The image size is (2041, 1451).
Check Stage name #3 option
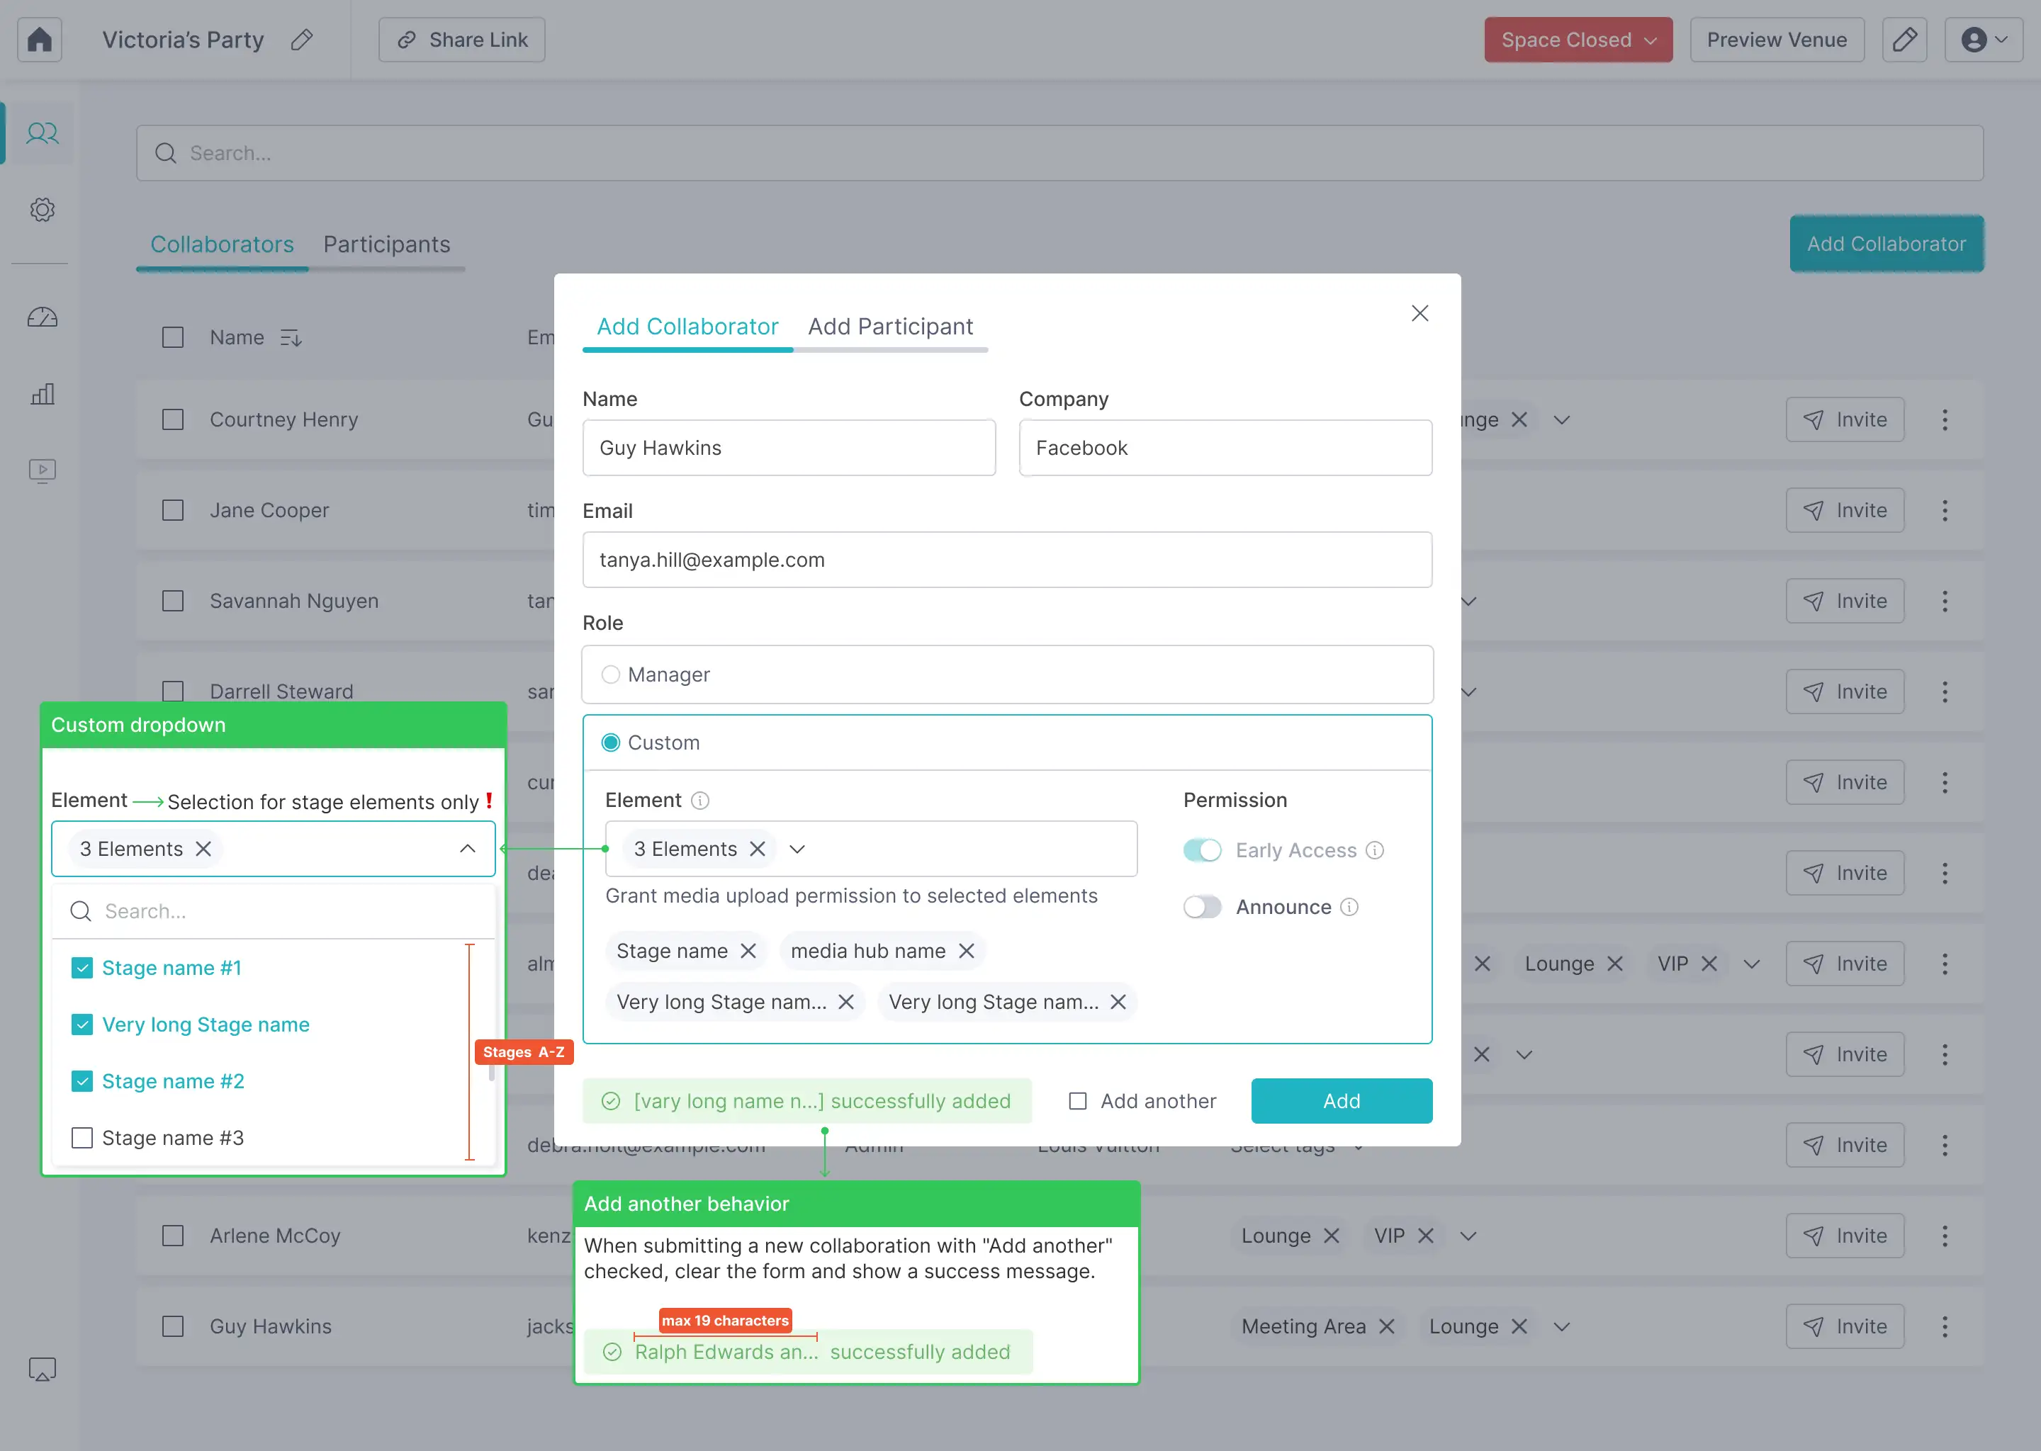pos(82,1137)
